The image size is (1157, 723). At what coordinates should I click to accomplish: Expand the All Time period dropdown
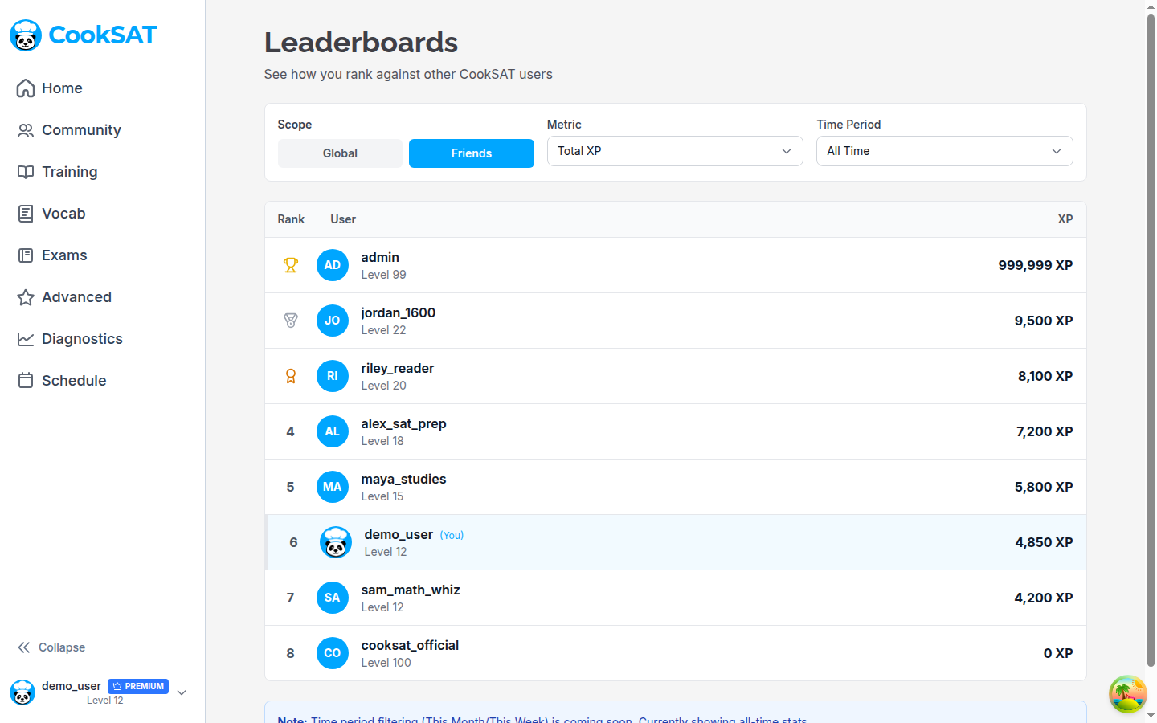(x=944, y=151)
